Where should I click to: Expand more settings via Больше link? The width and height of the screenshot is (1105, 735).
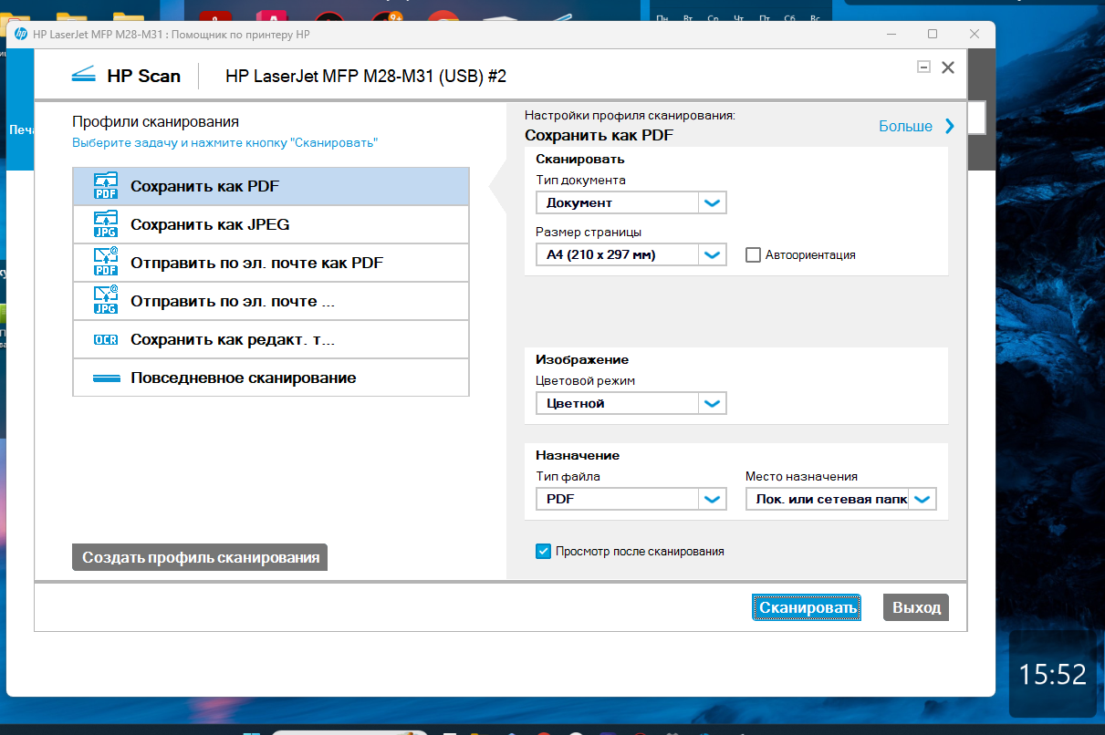pos(916,126)
